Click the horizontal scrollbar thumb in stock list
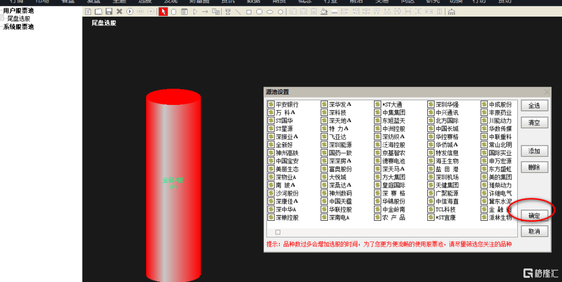This screenshot has height=282, width=562. (x=278, y=232)
